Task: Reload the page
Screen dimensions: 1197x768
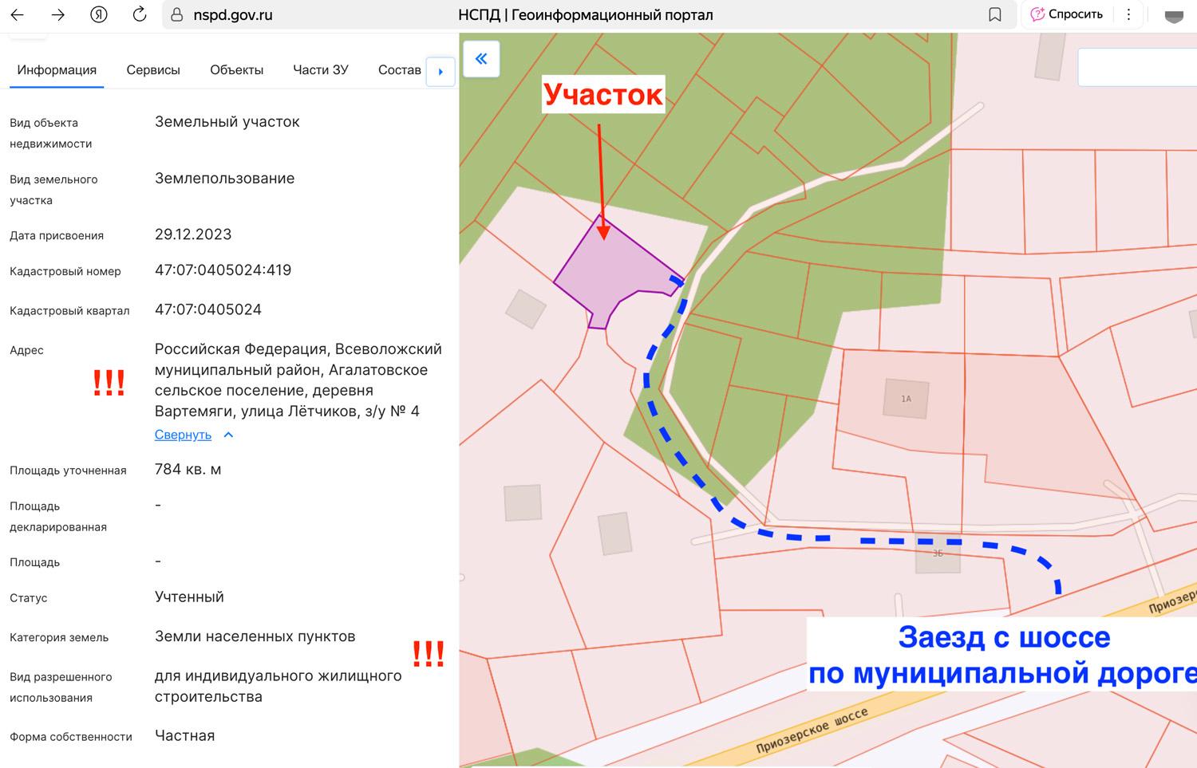Action: pos(140,15)
